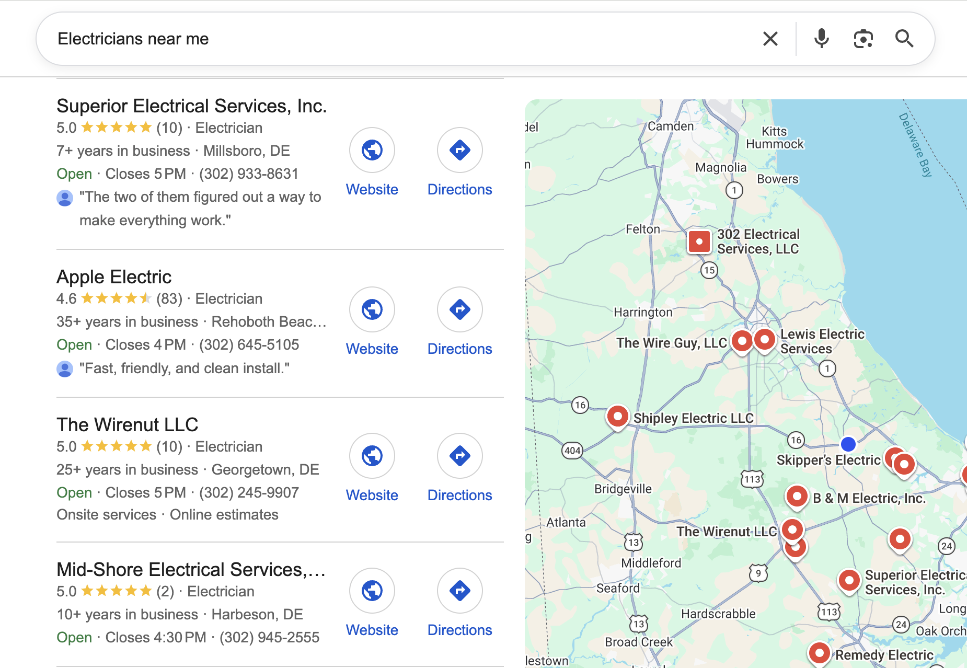Select the 302 Electrical Services map pin
The width and height of the screenshot is (967, 668).
[699, 241]
